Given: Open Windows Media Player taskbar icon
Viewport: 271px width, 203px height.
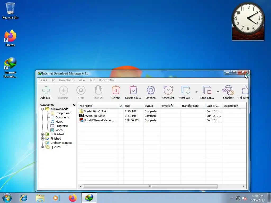Looking at the screenshot, I should [56, 198].
